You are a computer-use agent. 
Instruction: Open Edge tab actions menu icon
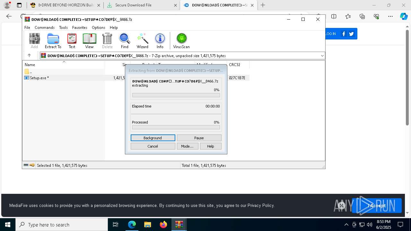tap(19, 5)
